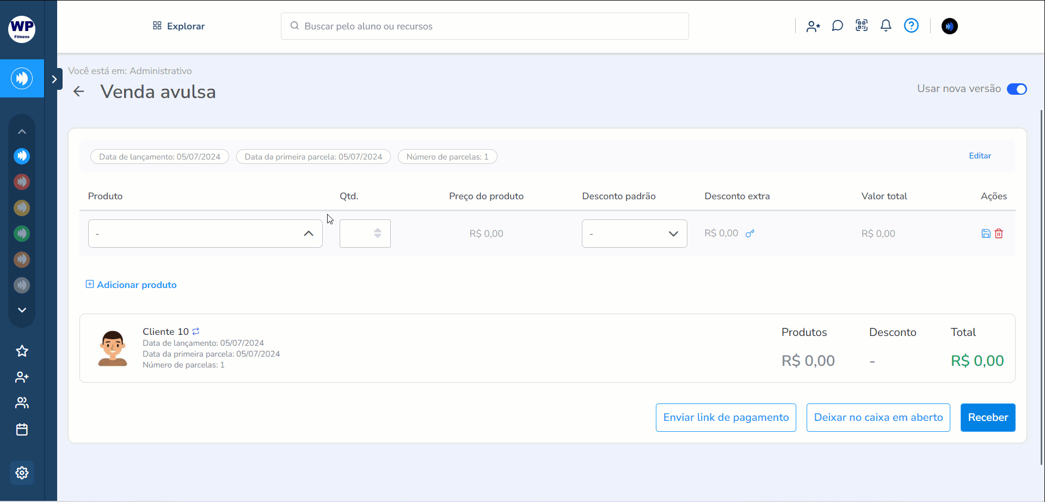1045x502 pixels.
Task: Click the save row icon in Ações
Action: coord(986,234)
